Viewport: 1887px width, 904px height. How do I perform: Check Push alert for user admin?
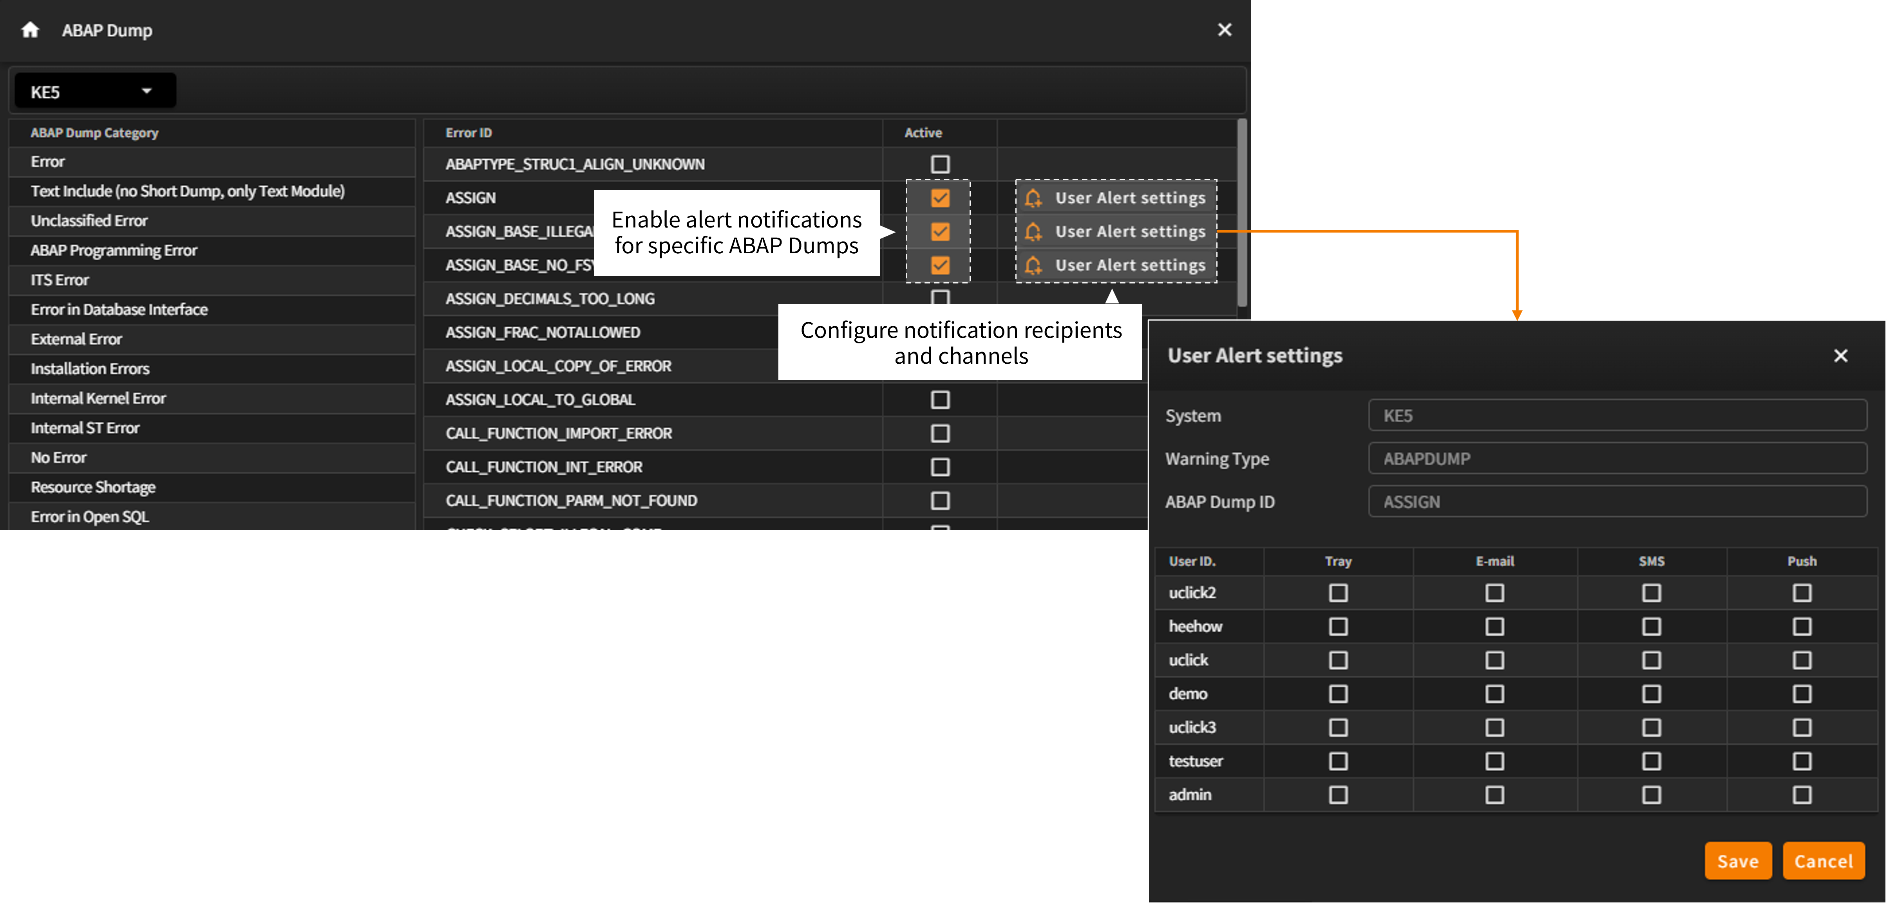[x=1801, y=795]
